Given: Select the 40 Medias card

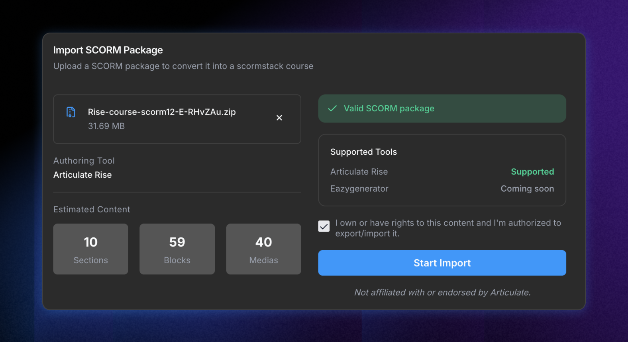Looking at the screenshot, I should coord(264,249).
